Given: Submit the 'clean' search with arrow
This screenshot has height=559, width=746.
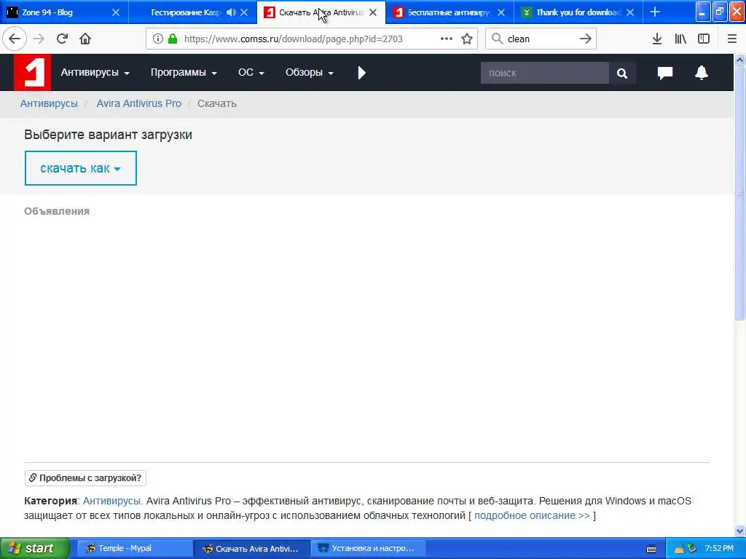Looking at the screenshot, I should click(586, 39).
